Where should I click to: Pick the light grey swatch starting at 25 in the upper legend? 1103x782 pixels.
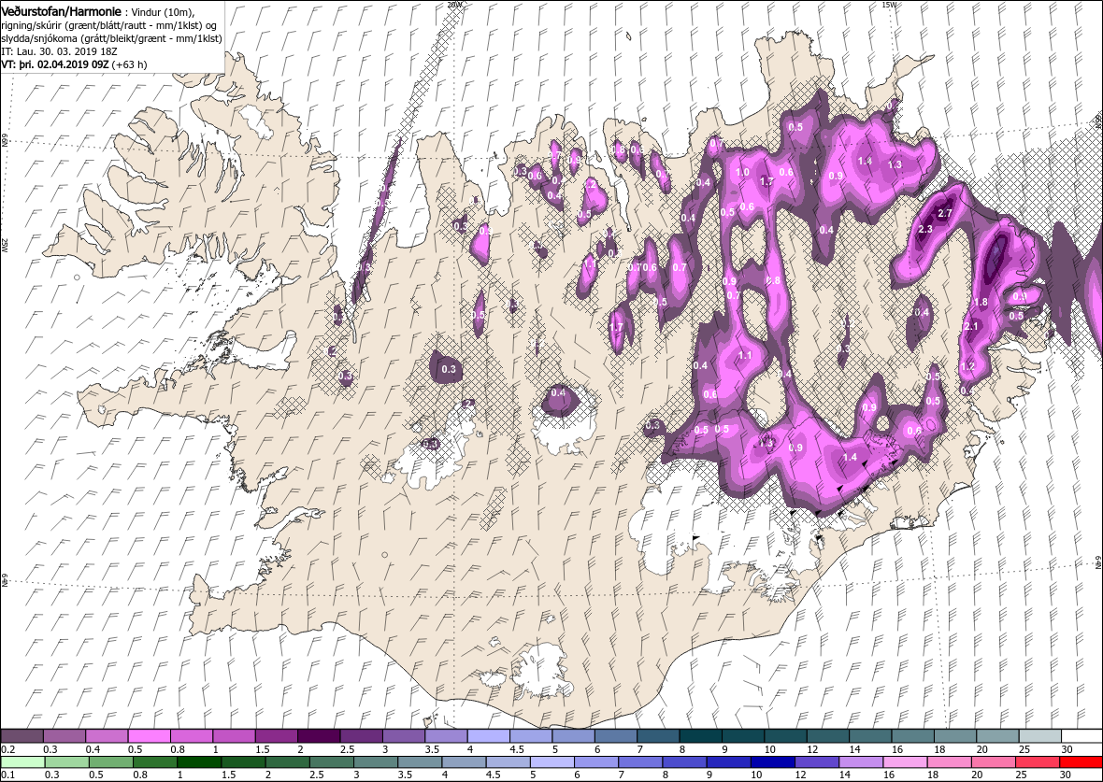[x=1039, y=737]
